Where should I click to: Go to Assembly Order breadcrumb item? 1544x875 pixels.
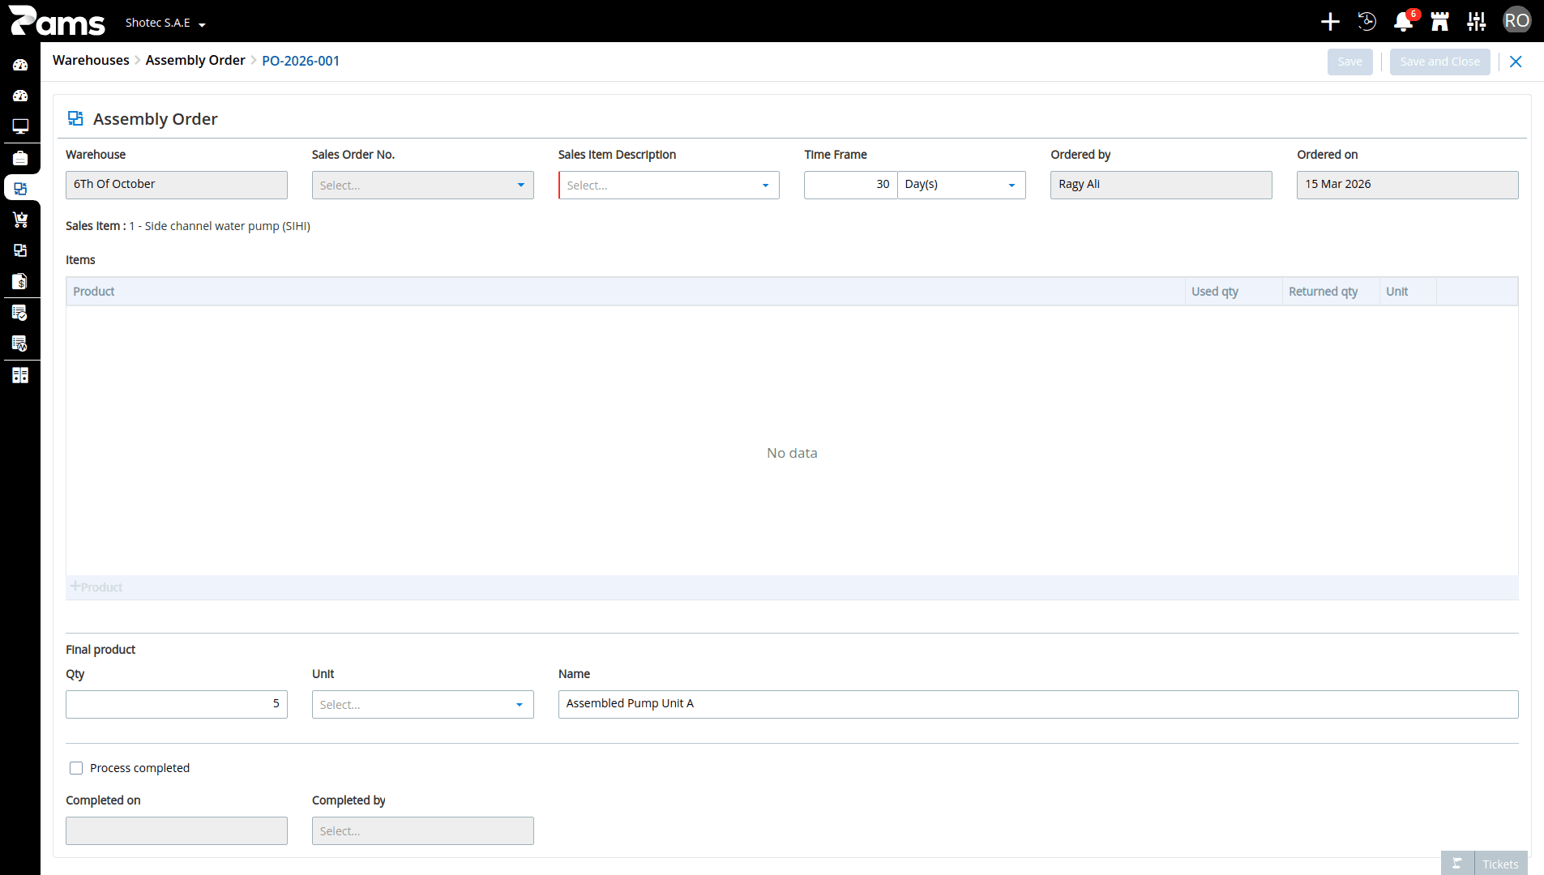pyautogui.click(x=195, y=61)
